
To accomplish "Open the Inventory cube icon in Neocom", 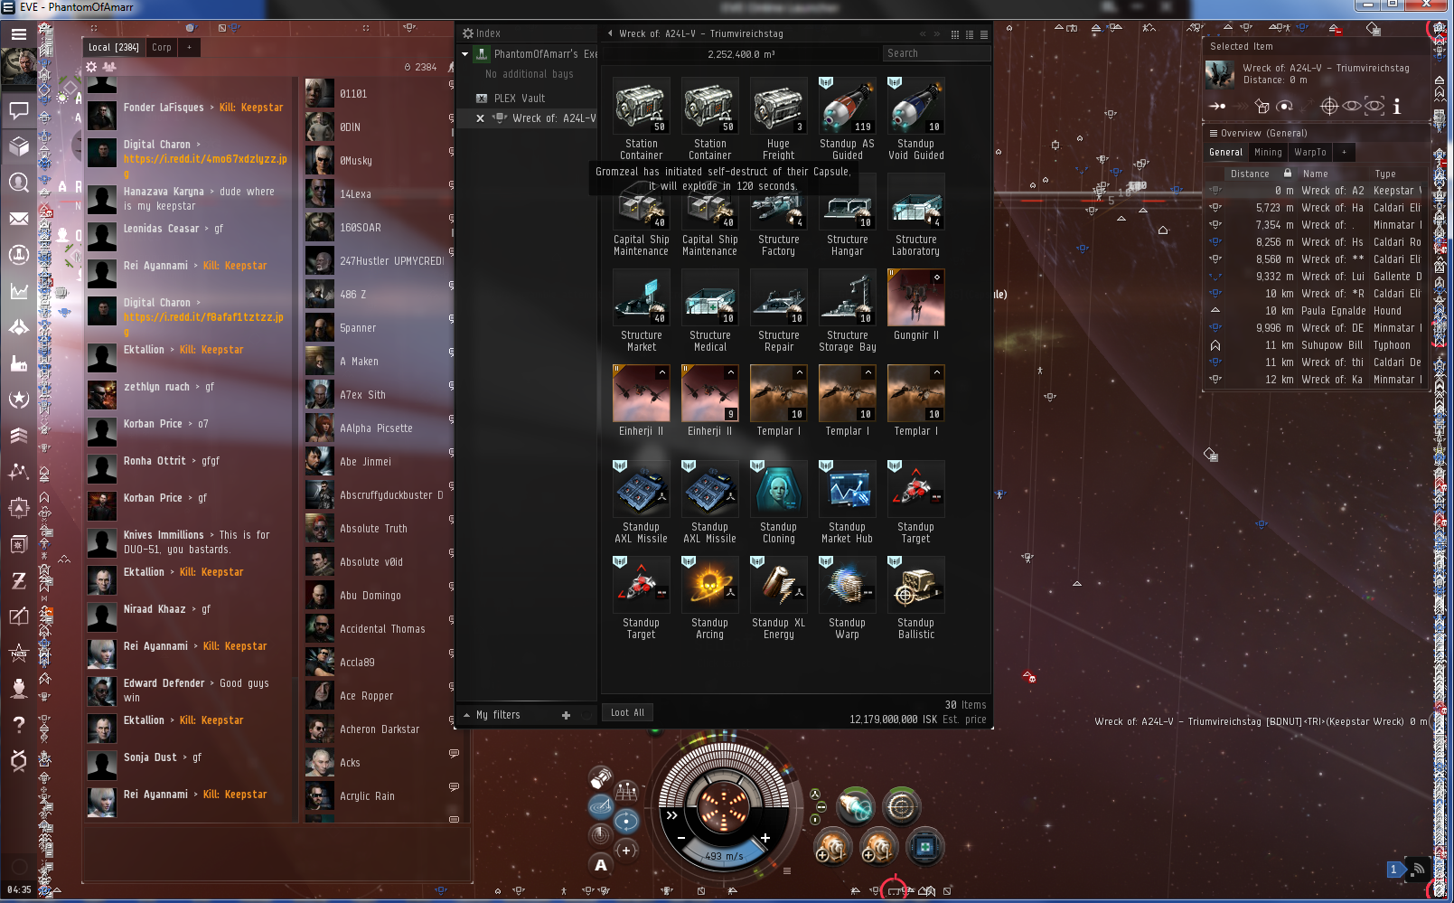I will (18, 146).
